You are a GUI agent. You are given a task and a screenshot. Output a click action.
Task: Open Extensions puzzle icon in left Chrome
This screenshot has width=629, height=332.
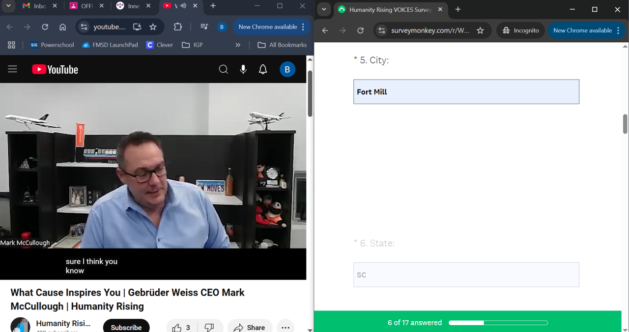pos(178,27)
